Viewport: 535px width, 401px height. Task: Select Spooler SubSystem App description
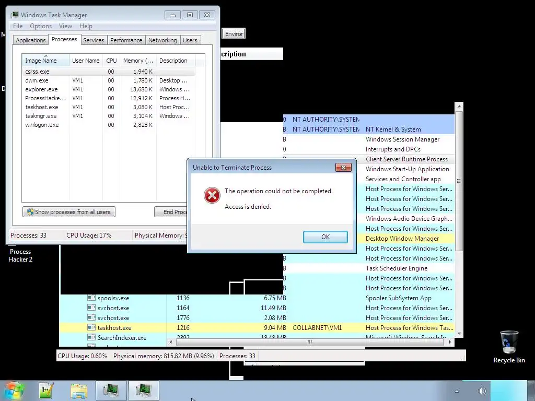398,298
